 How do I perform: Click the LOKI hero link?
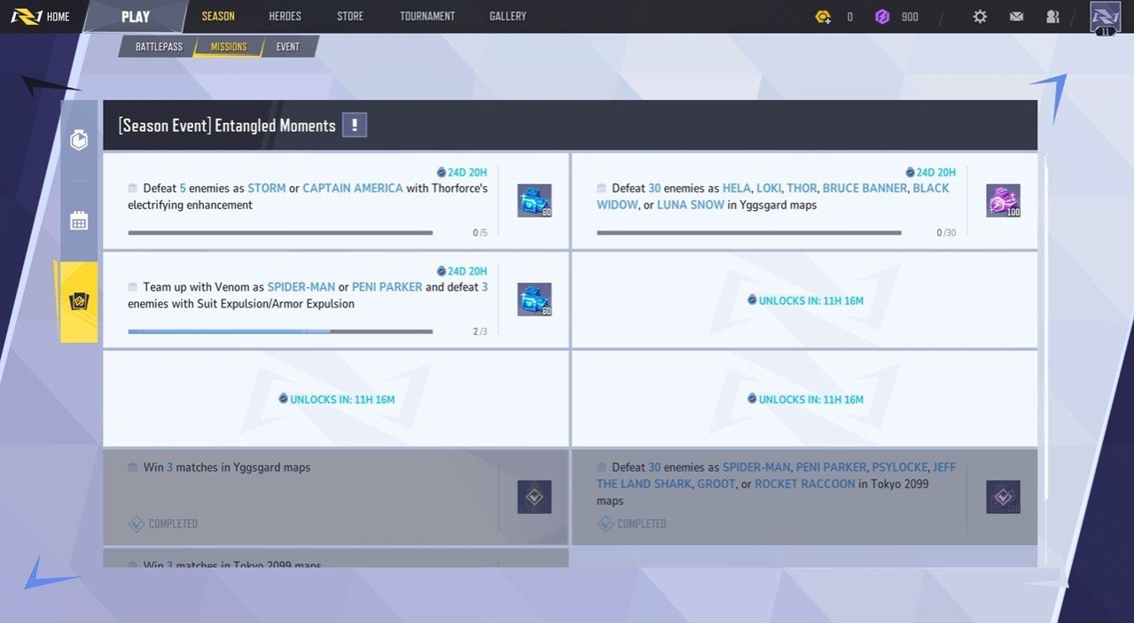[769, 188]
